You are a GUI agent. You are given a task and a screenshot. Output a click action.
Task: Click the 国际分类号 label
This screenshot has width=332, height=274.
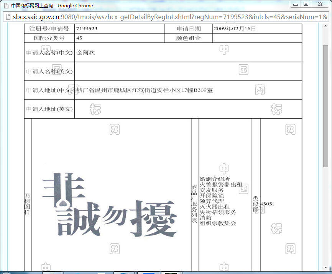click(x=49, y=38)
